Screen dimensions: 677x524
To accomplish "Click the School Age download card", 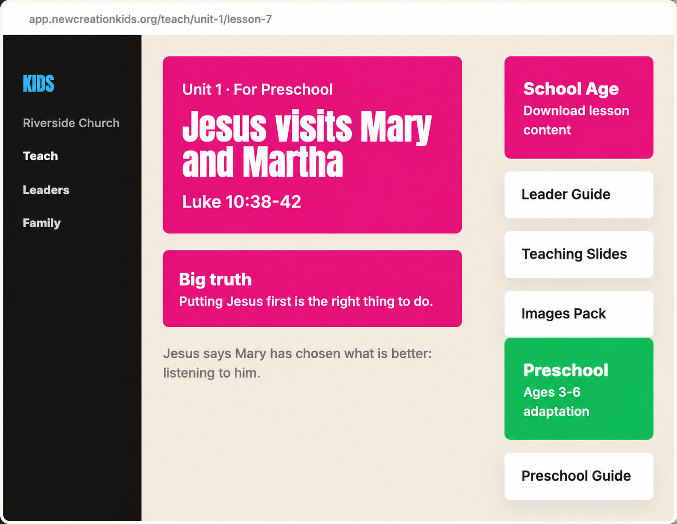I will [x=579, y=107].
